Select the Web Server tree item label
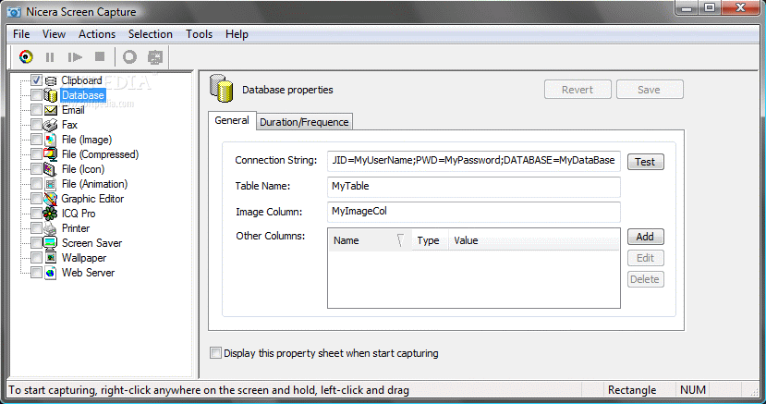 click(89, 273)
